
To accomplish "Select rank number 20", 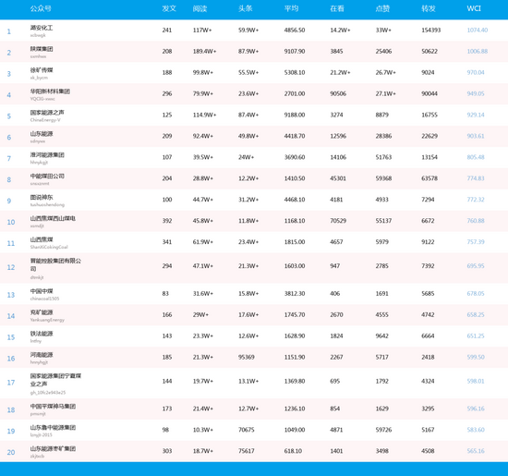I will pos(11,452).
